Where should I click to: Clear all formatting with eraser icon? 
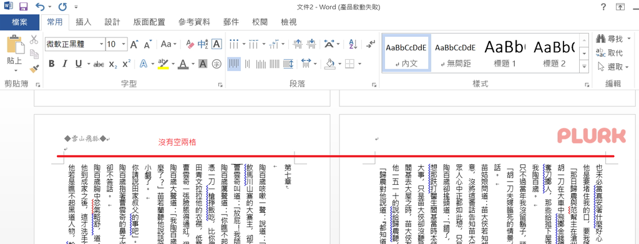(190, 44)
